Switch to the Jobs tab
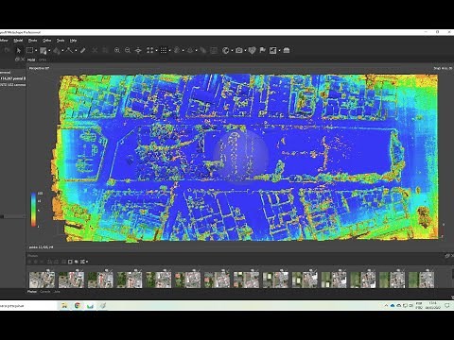 point(57,292)
